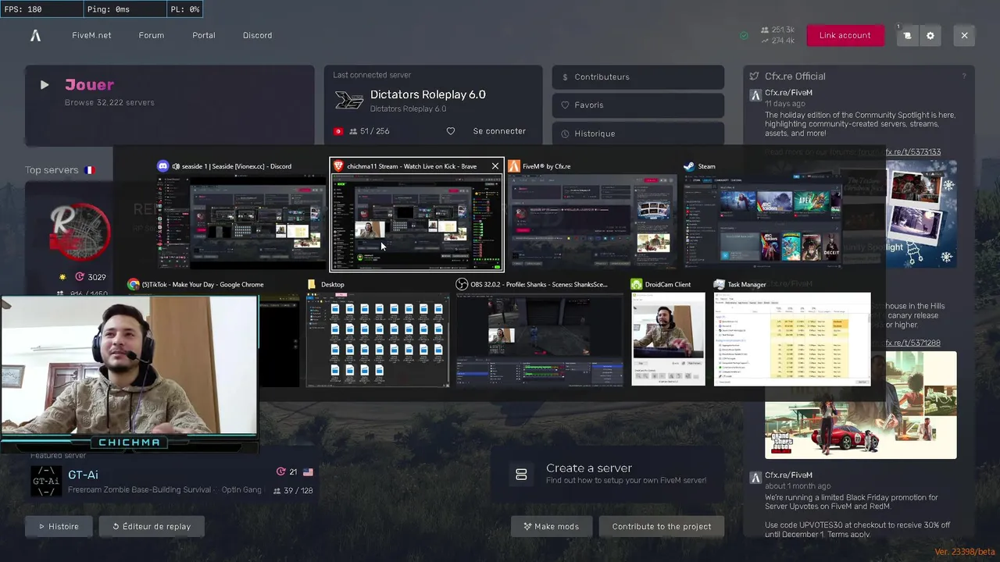The height and width of the screenshot is (562, 1000).
Task: Click the Cfx.re avatar on Community Spotlight post
Action: (755, 95)
